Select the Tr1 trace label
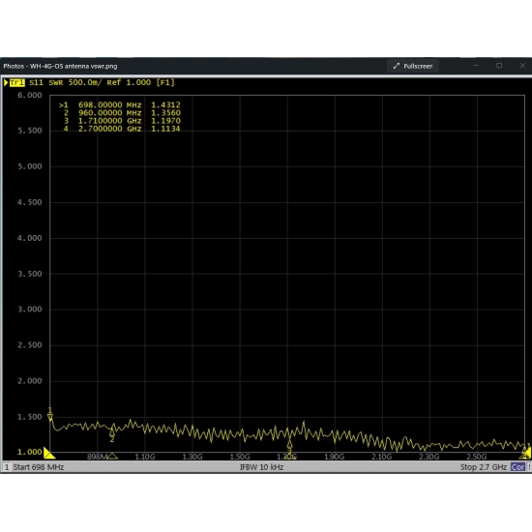This screenshot has height=532, width=532. coord(17,82)
